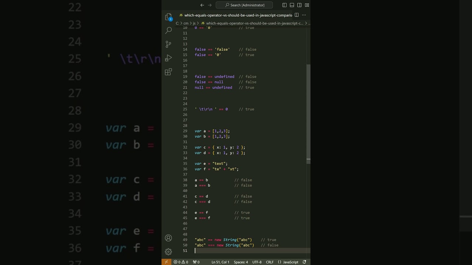Click the ports forwarded status indicator

tap(196, 262)
